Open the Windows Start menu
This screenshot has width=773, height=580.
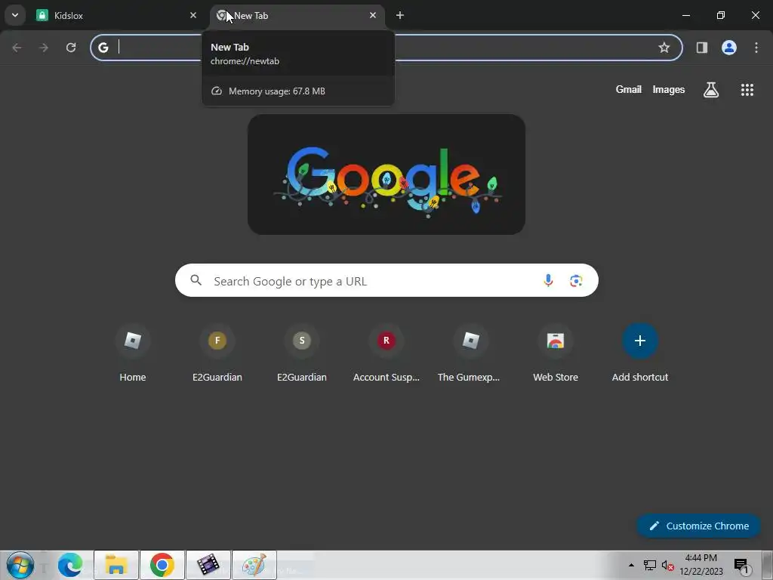20,565
